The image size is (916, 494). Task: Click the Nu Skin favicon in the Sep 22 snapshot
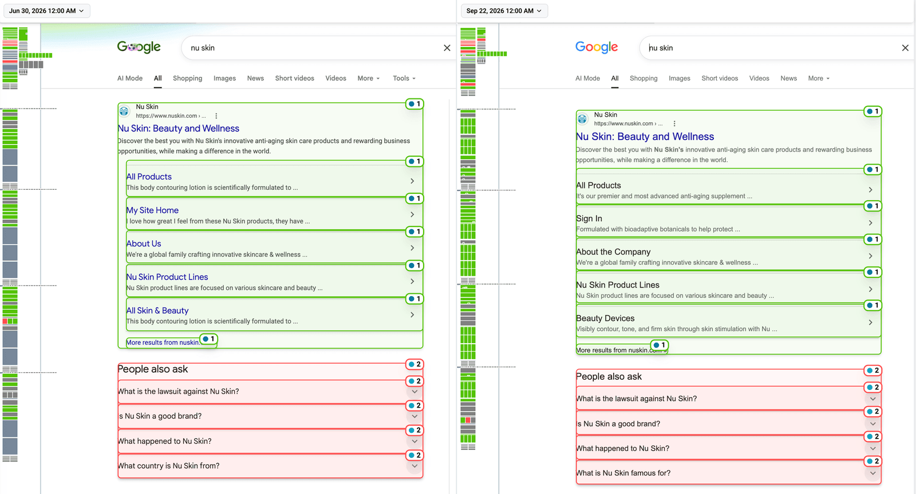point(582,119)
